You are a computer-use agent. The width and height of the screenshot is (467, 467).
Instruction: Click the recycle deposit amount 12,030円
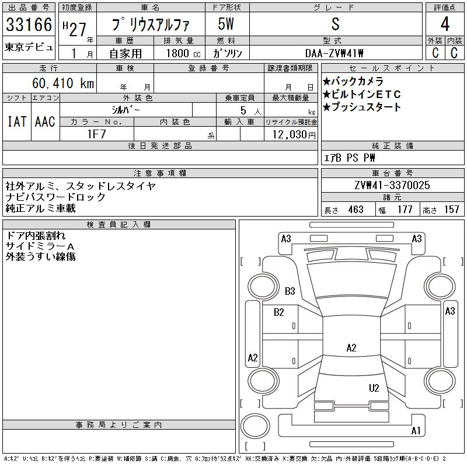pos(291,135)
